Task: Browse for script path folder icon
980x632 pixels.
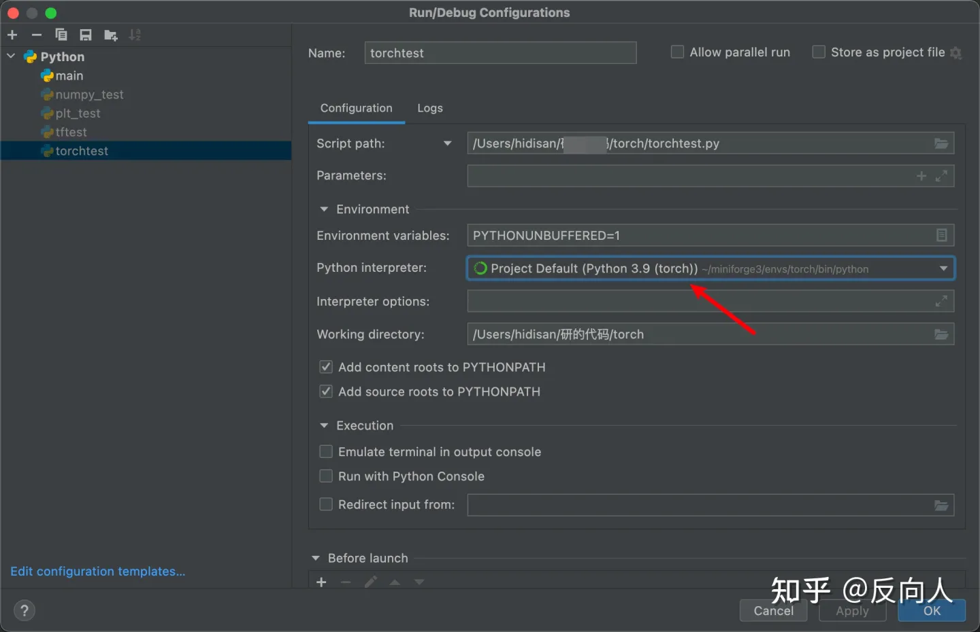Action: [x=941, y=143]
